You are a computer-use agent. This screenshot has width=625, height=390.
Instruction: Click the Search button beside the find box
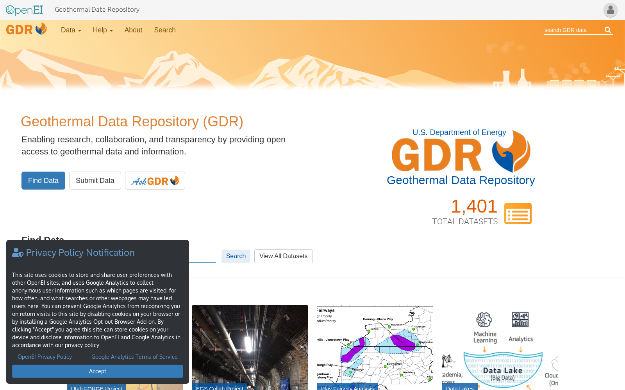click(x=236, y=256)
